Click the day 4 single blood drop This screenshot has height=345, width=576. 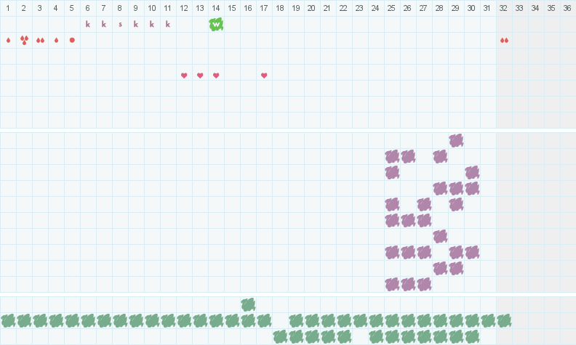pos(56,40)
